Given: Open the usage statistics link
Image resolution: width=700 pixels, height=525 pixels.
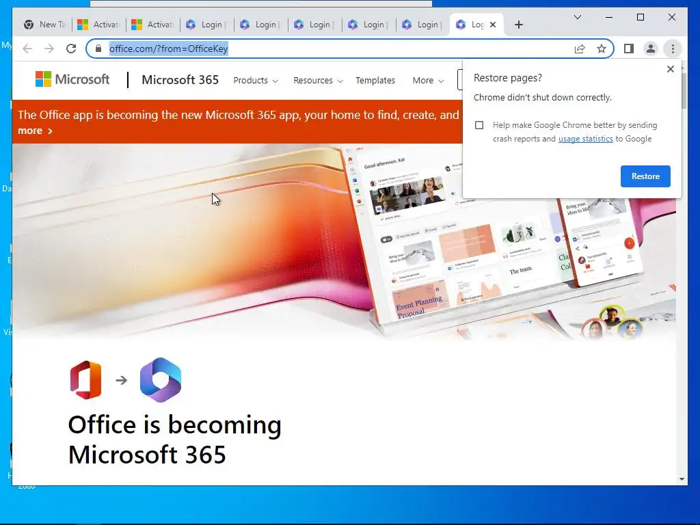Looking at the screenshot, I should pos(585,139).
